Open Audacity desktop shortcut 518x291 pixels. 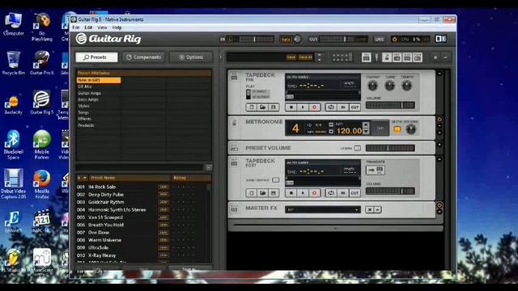(x=13, y=105)
